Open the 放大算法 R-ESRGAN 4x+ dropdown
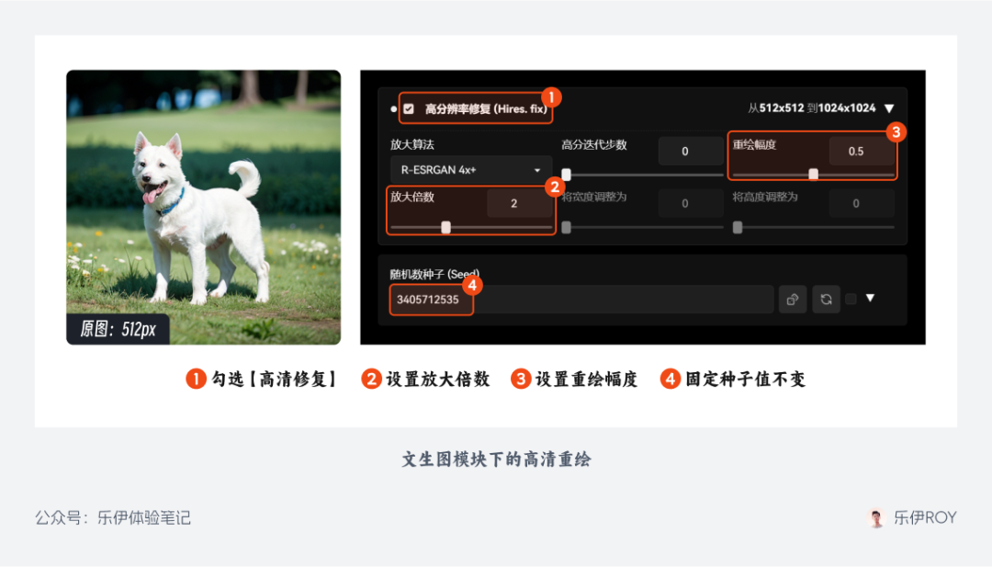 (x=470, y=170)
